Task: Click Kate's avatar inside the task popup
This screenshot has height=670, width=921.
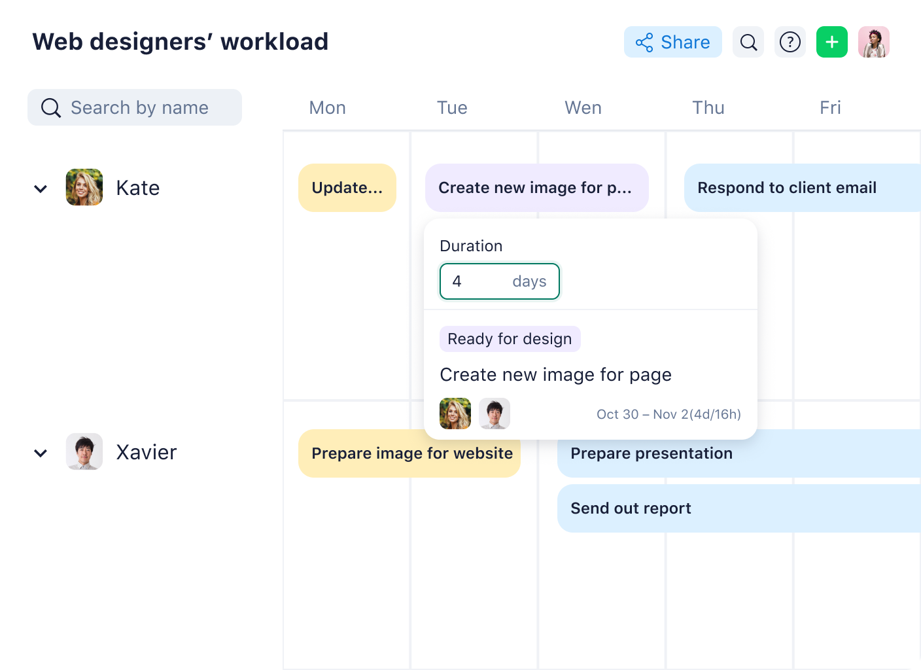Action: coord(455,414)
